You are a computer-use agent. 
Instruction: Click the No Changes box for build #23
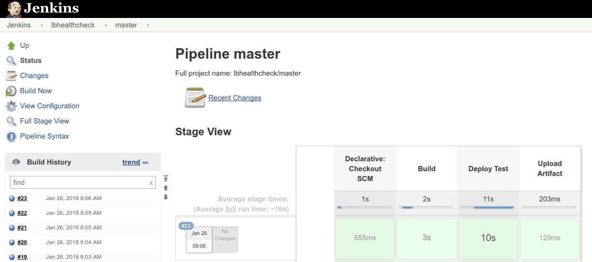point(225,240)
